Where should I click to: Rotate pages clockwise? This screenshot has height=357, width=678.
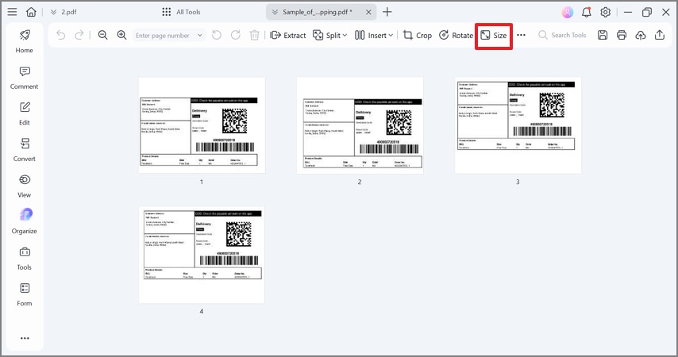pos(236,35)
